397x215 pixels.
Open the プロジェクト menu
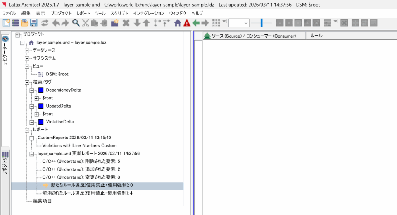coord(61,13)
